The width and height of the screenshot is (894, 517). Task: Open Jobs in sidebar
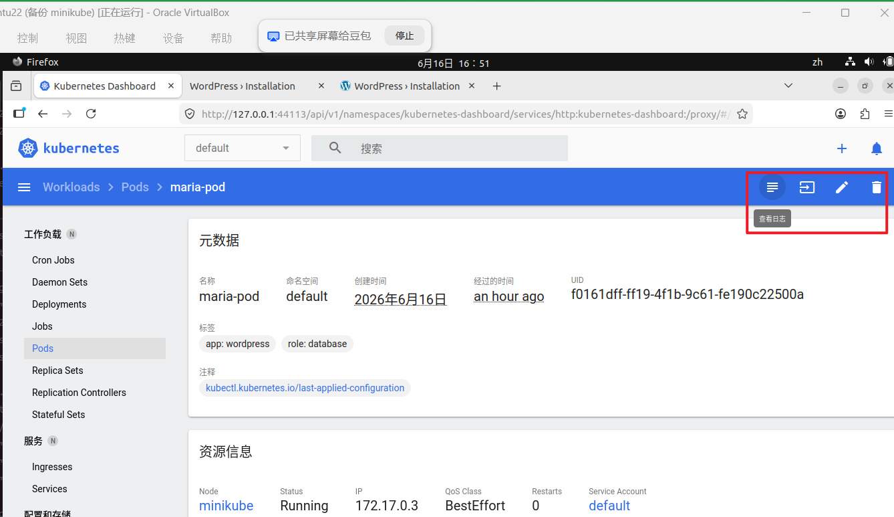click(x=42, y=326)
